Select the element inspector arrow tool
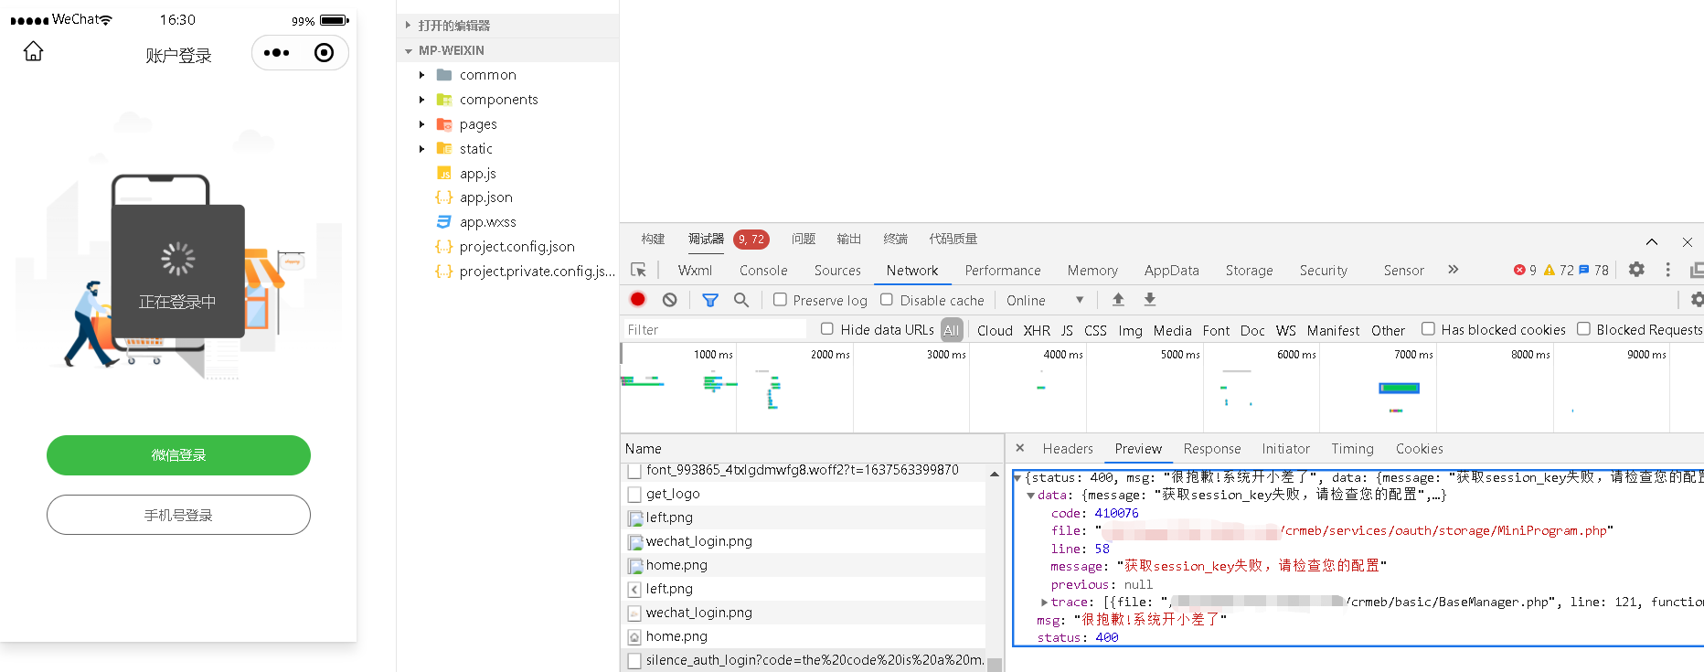Screen dimensions: 1704x672 click(639, 270)
